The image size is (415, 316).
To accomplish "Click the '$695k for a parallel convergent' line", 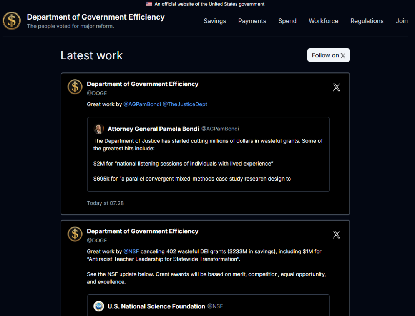I will click(x=192, y=179).
